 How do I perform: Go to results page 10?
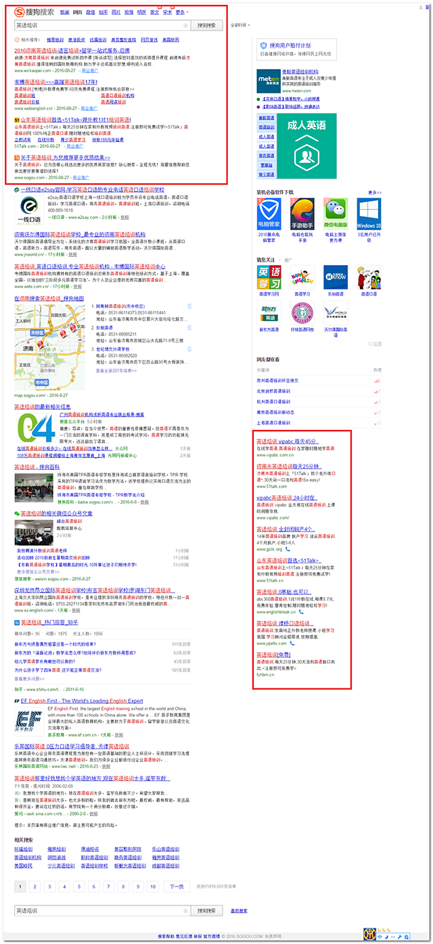point(153,886)
